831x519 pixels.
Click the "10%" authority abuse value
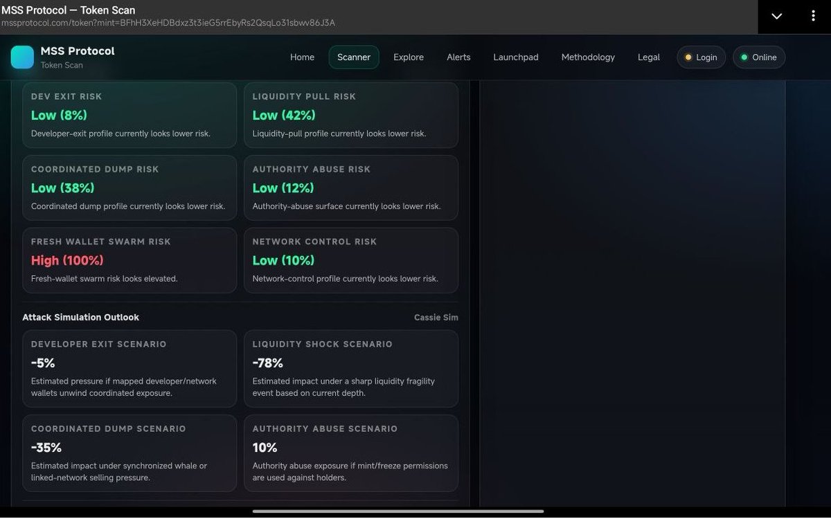[265, 447]
